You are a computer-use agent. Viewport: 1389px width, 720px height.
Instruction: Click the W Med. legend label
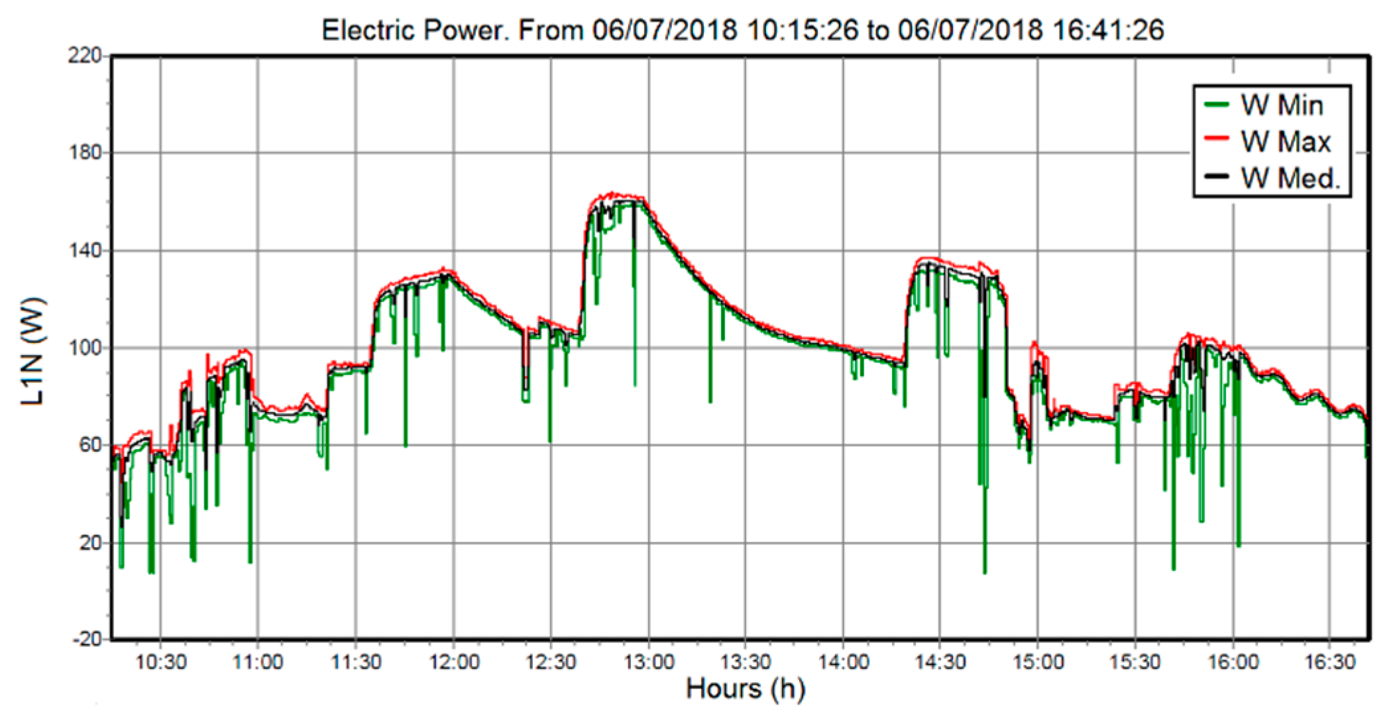click(x=1290, y=178)
